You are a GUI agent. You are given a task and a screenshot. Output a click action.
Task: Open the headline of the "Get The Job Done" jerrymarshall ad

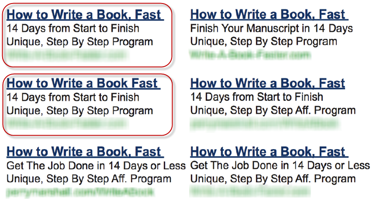click(85, 152)
